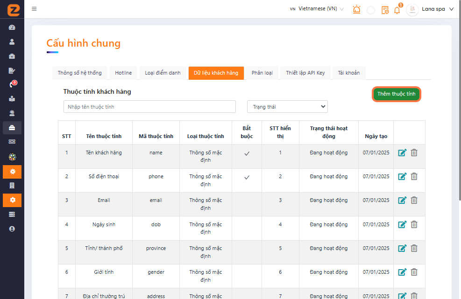
Task: Click the hamburger menu icon
Action: click(x=34, y=9)
